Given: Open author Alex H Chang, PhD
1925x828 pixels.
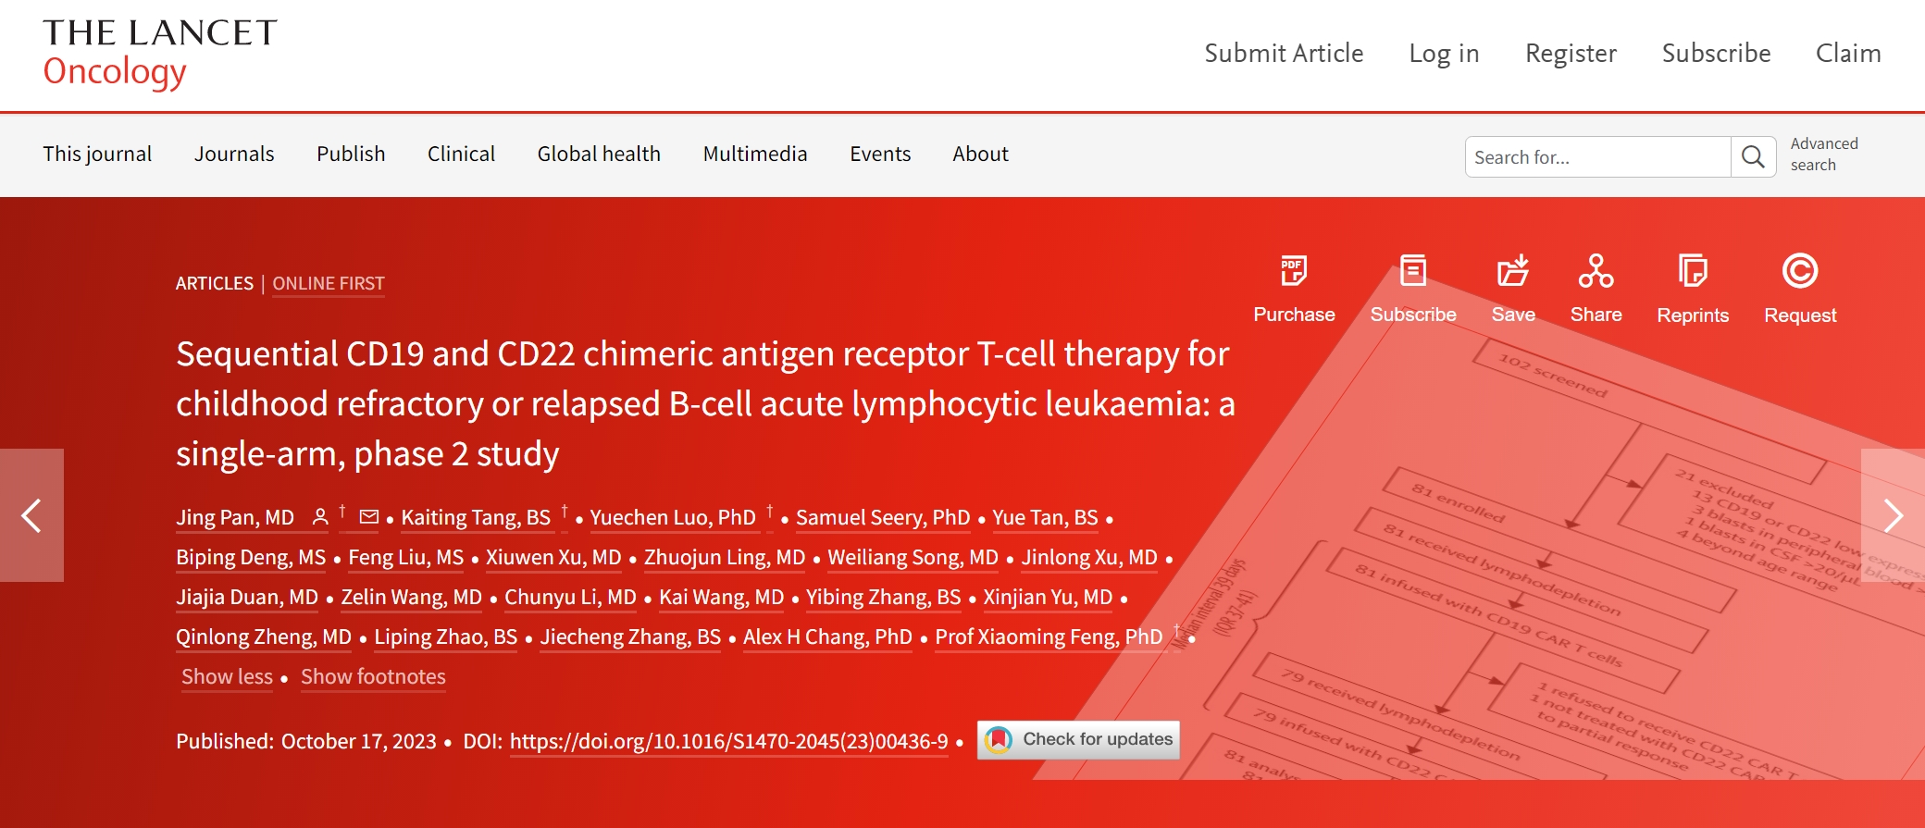Looking at the screenshot, I should [x=827, y=637].
